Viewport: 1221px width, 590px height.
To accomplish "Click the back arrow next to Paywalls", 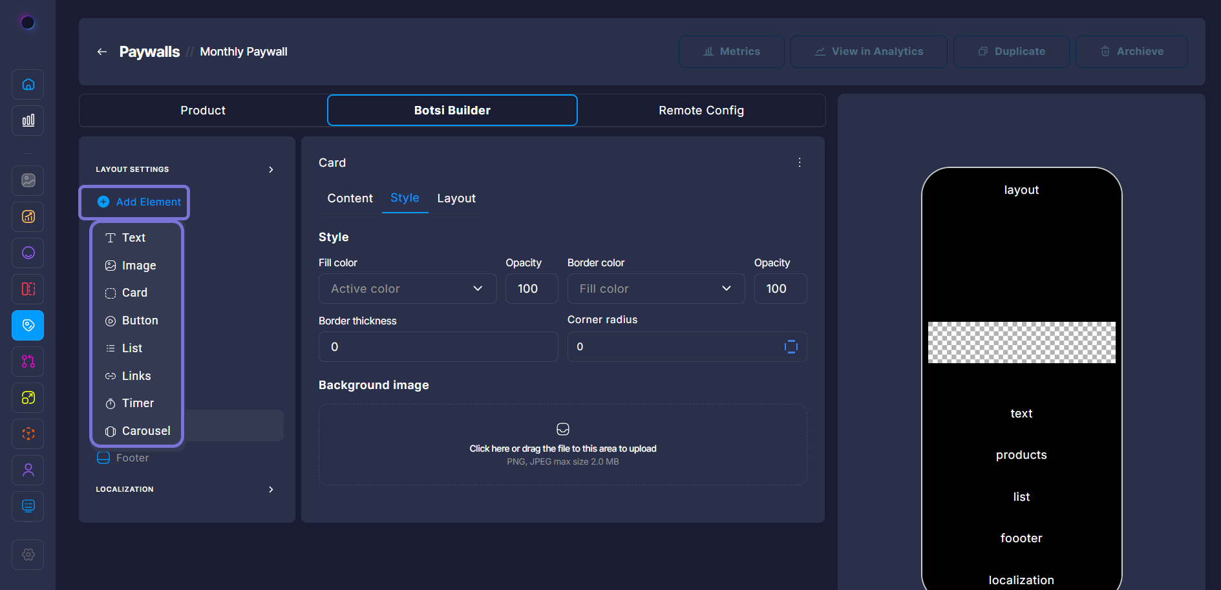I will [x=101, y=52].
